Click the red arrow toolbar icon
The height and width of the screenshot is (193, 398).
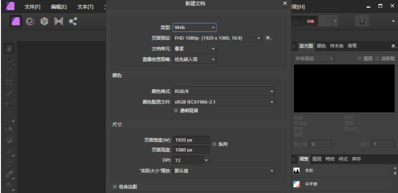(x=311, y=21)
